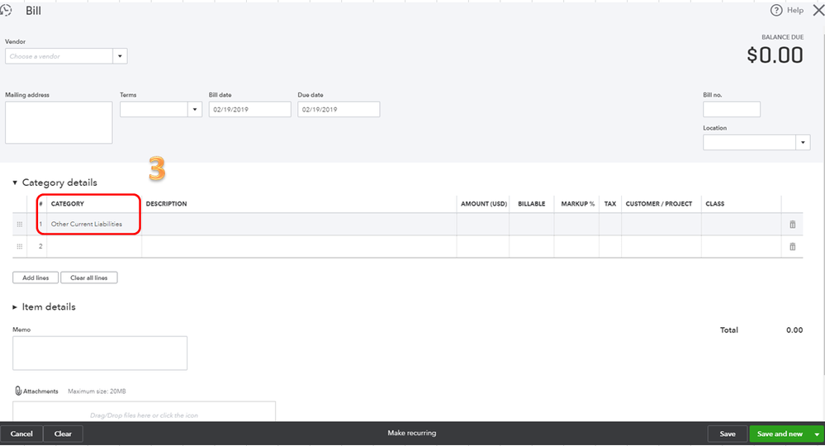Click Amount (USD) cell of line 1
The height and width of the screenshot is (446, 825).
tap(482, 224)
